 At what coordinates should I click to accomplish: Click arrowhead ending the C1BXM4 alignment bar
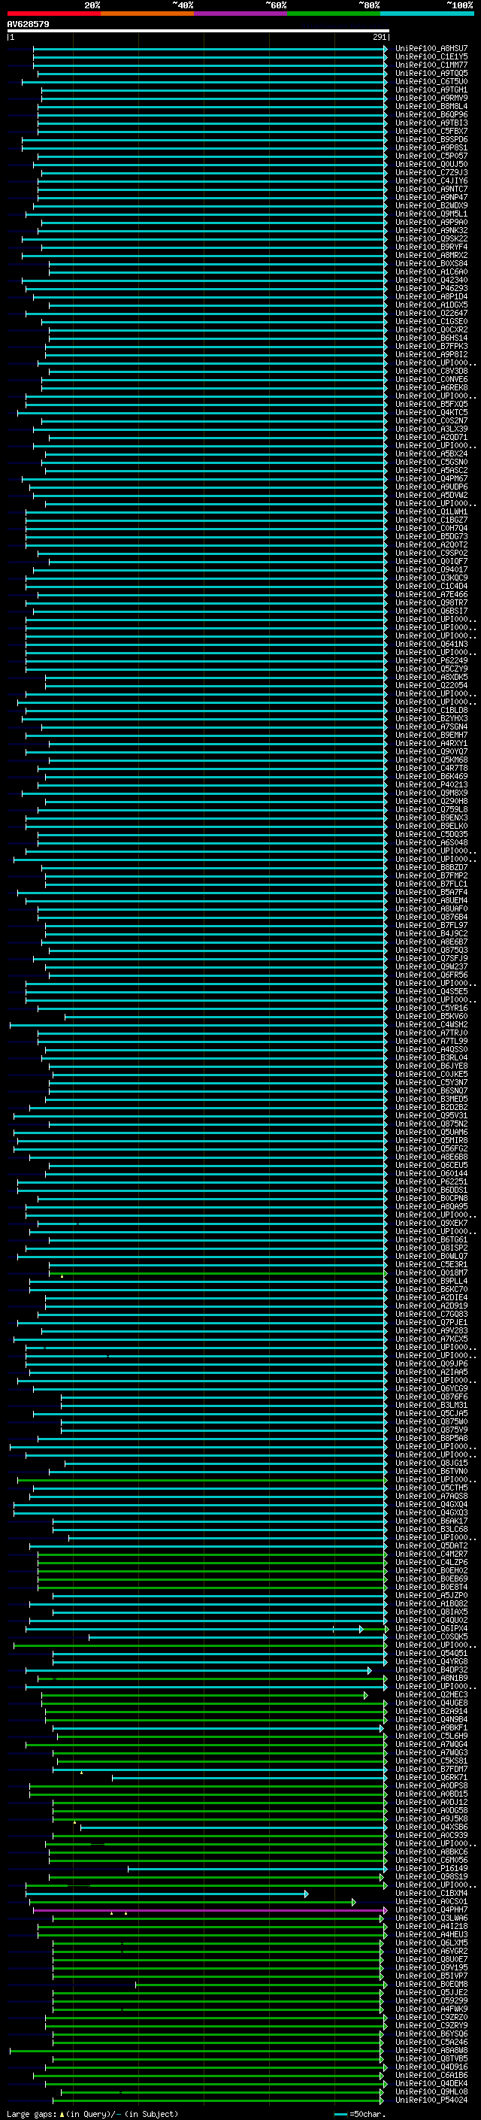307,1894
